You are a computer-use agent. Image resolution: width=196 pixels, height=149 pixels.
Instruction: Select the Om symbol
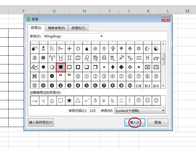[34, 58]
